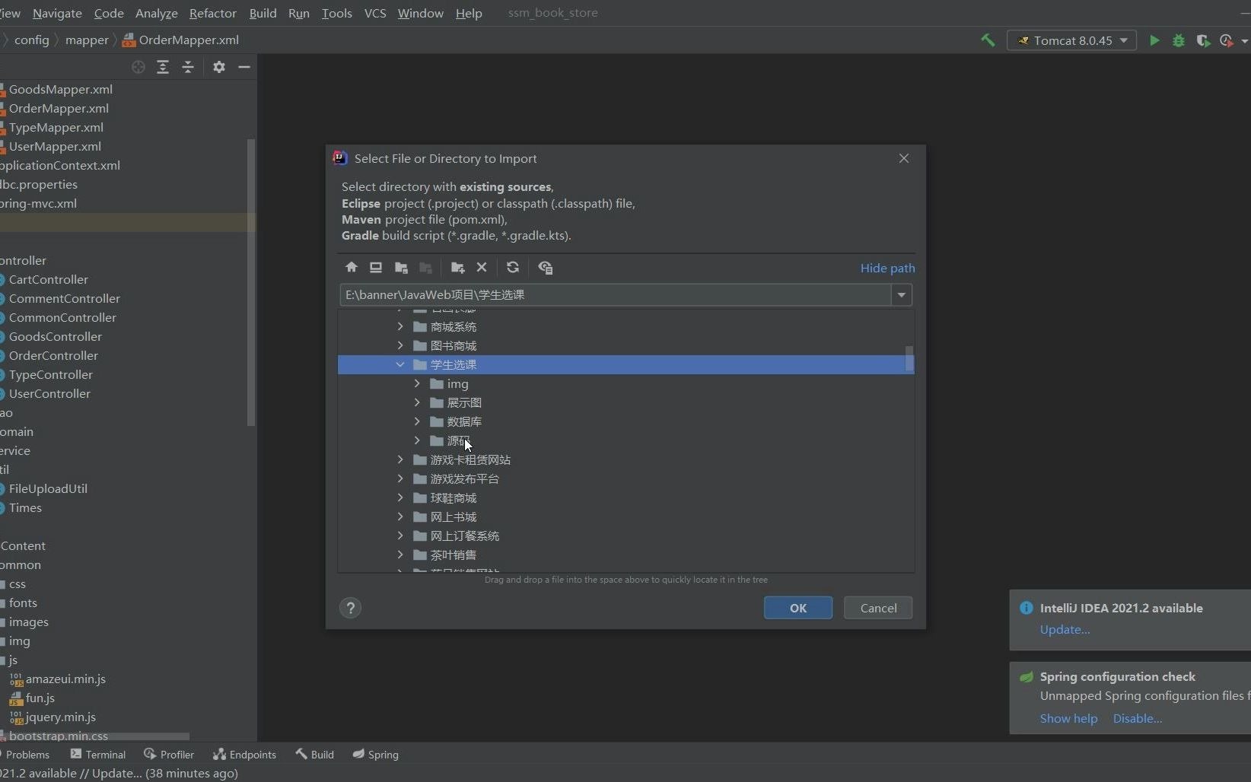The height and width of the screenshot is (782, 1251).
Task: Open the VCS menu
Action: (375, 13)
